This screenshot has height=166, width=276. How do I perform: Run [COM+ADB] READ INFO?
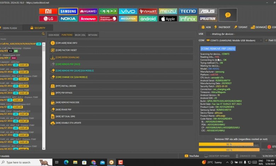tap(121, 43)
